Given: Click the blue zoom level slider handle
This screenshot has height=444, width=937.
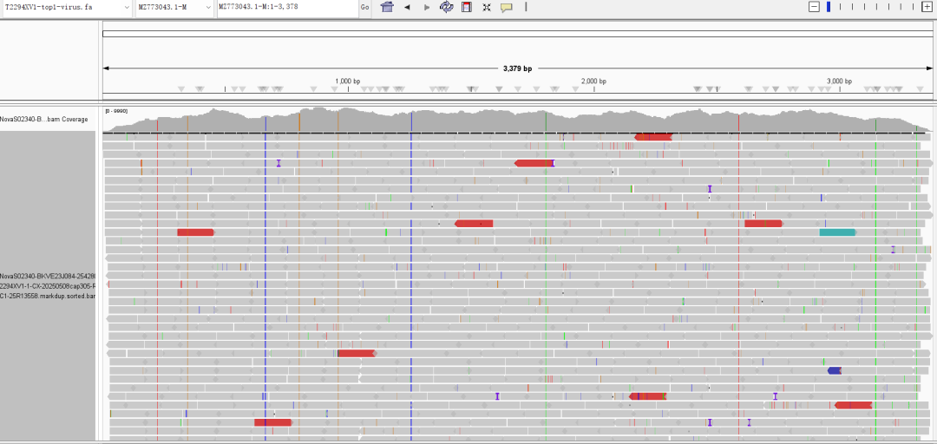Looking at the screenshot, I should click(x=829, y=7).
